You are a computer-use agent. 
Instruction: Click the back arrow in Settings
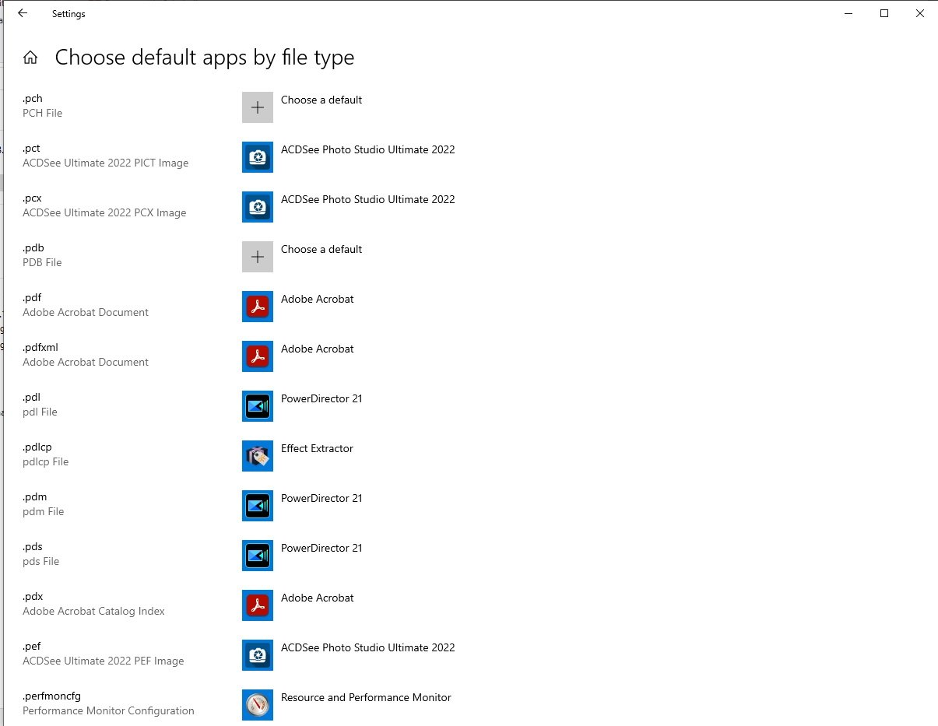pyautogui.click(x=23, y=13)
